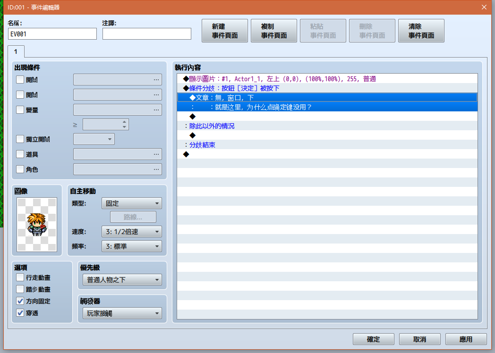Open the 頻率 dropdown showing 3: 標準
This screenshot has width=495, height=353.
(132, 246)
